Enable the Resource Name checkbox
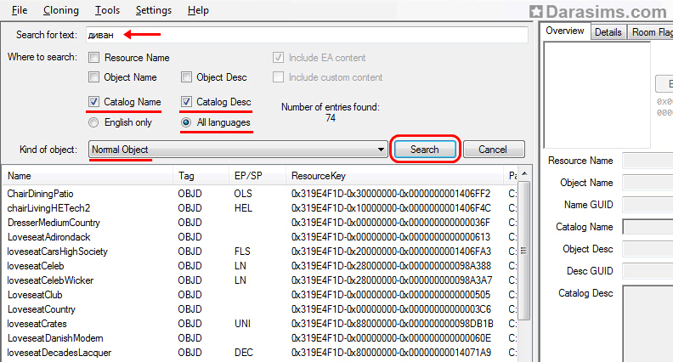The width and height of the screenshot is (673, 362). [x=93, y=58]
